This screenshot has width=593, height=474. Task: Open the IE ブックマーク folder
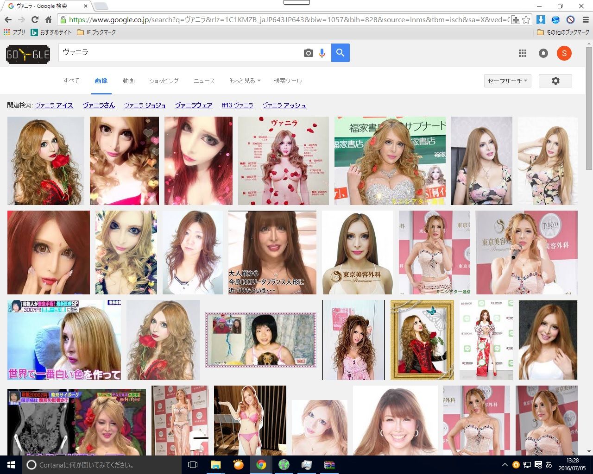click(96, 32)
